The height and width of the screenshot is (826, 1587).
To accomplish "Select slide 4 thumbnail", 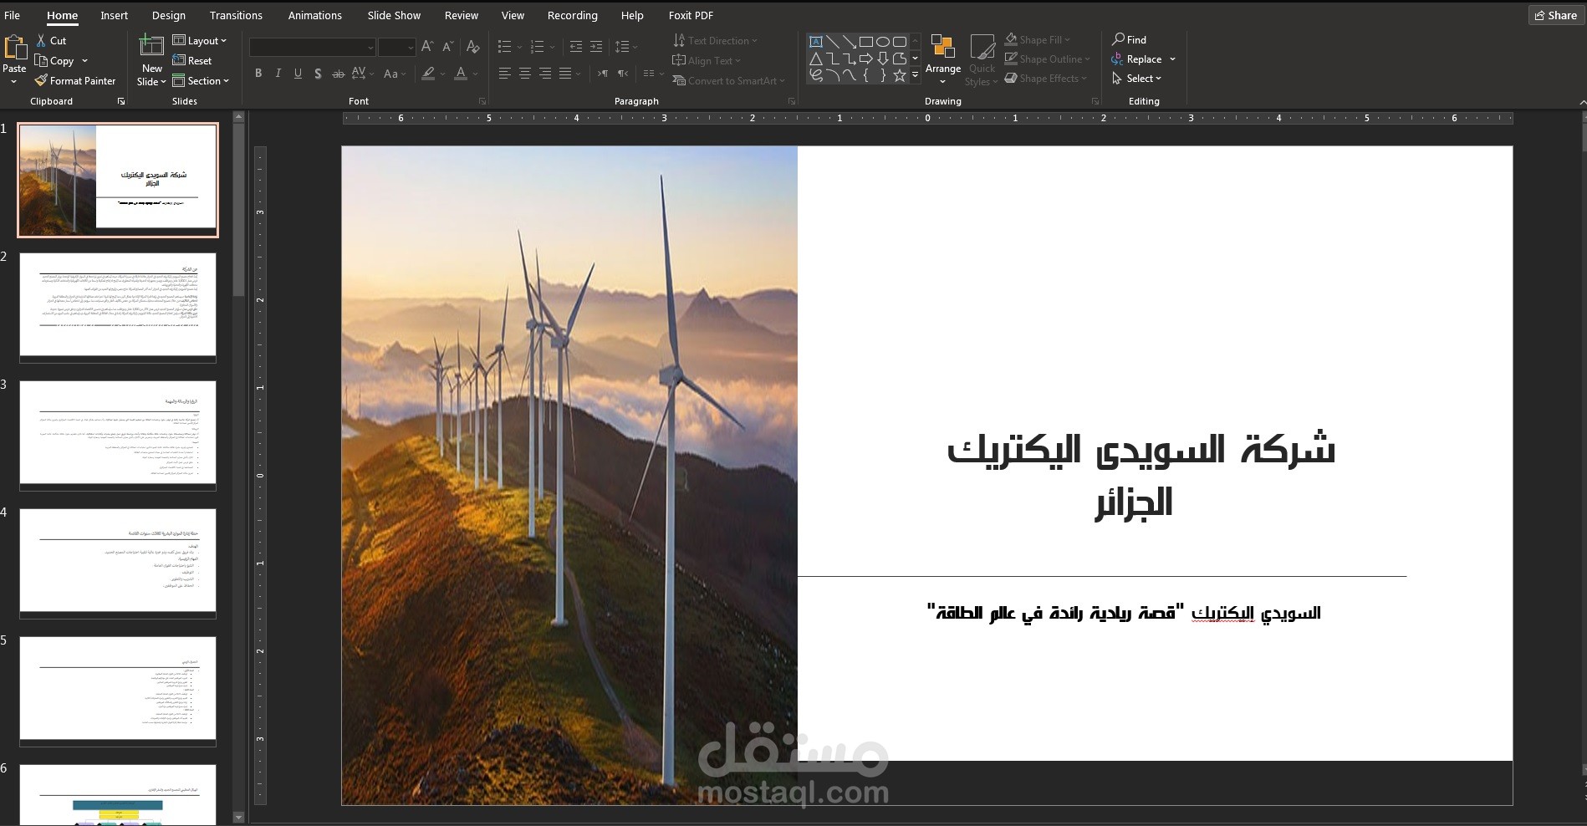I will click(x=118, y=563).
